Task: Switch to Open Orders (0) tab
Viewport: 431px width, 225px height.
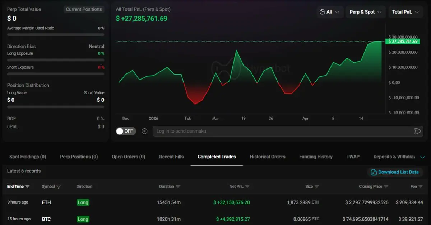Action: [x=128, y=157]
